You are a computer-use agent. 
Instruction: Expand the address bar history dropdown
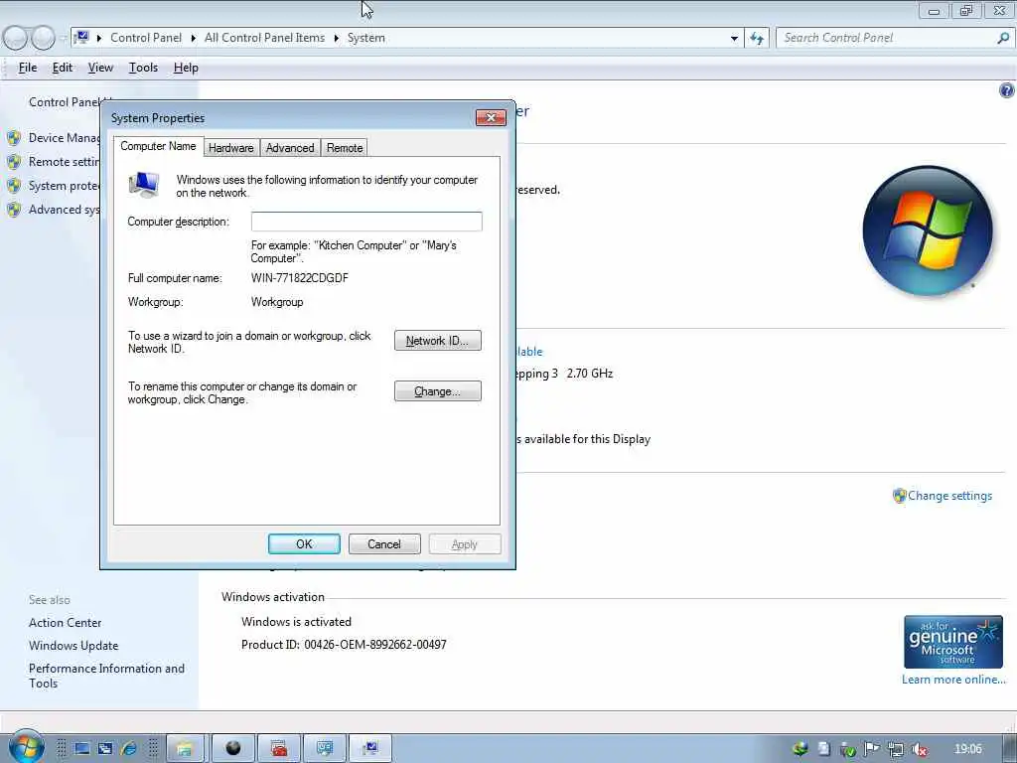(x=734, y=39)
